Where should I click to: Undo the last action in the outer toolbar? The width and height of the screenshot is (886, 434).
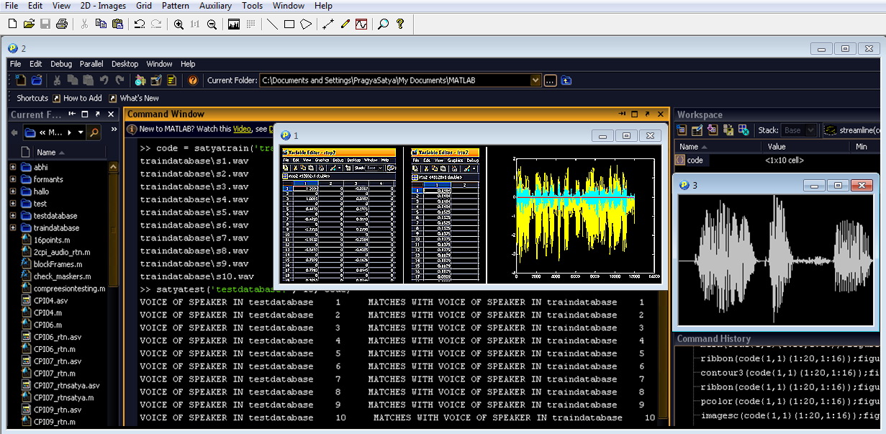pyautogui.click(x=140, y=24)
